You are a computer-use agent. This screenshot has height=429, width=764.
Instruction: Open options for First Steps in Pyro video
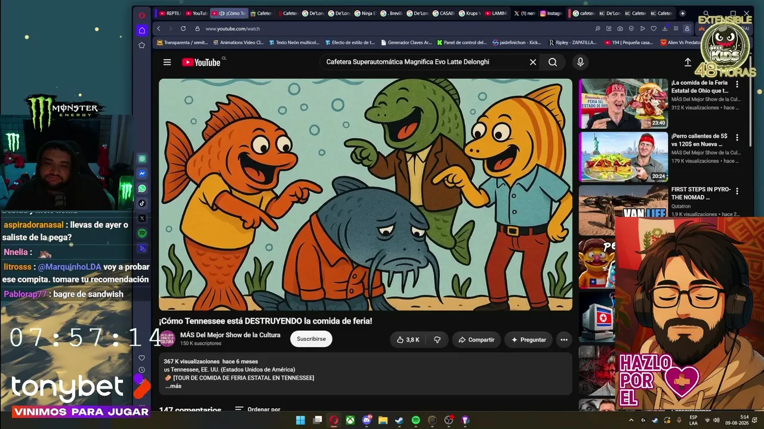pos(737,191)
